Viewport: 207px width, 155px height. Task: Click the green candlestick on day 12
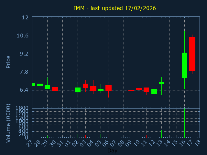coord(154,91)
